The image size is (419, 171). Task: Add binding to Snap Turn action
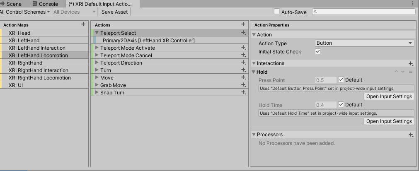(243, 93)
